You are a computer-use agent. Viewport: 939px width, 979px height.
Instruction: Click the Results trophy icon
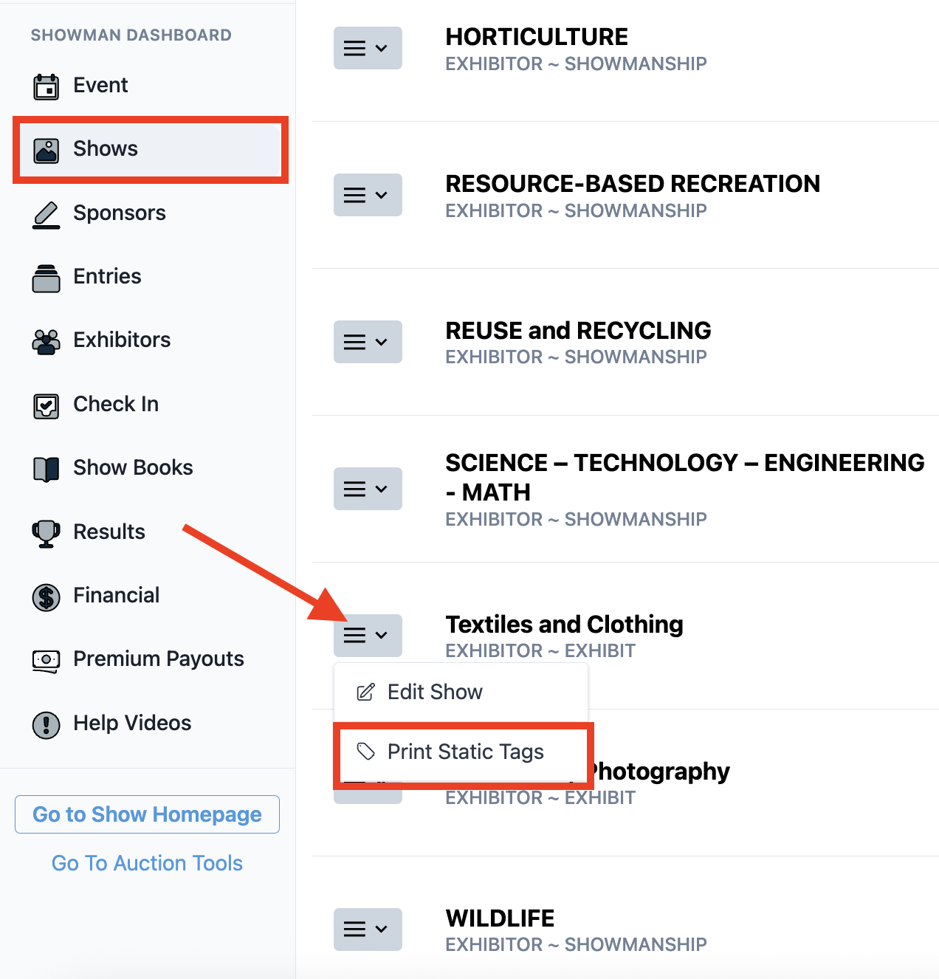click(47, 533)
